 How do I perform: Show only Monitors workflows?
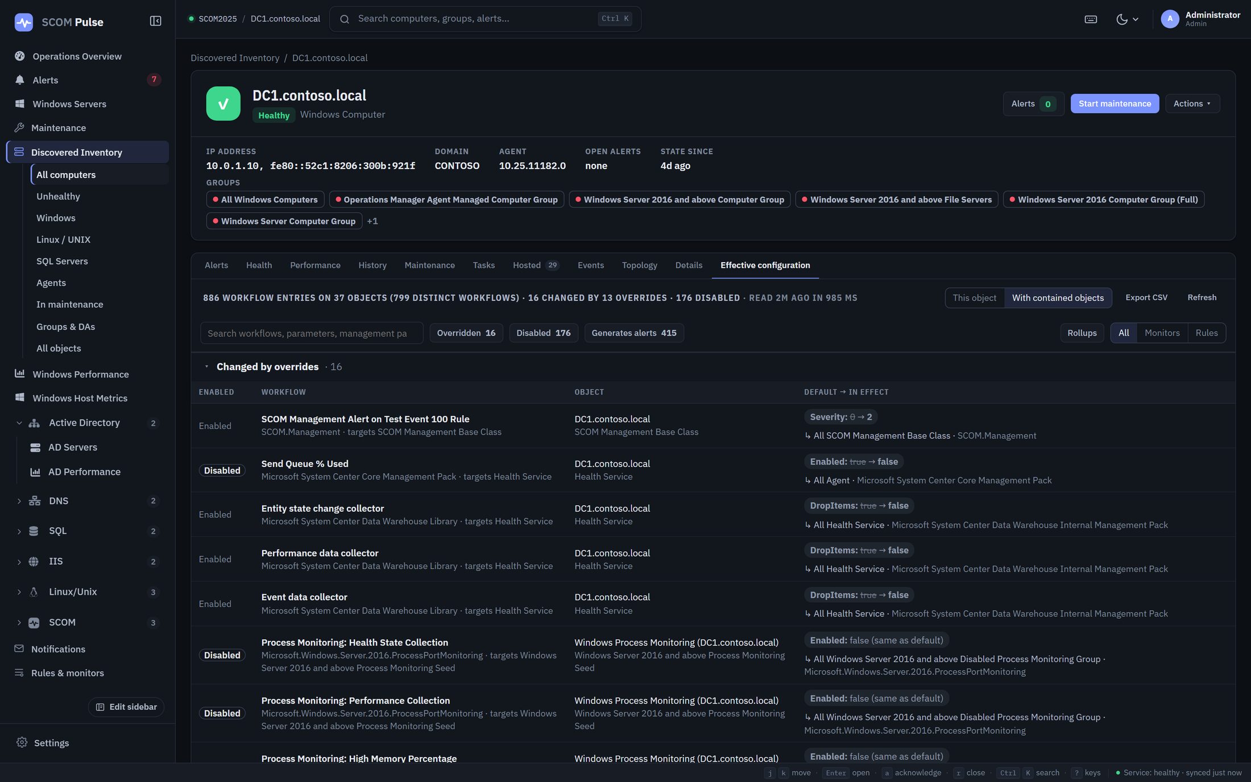pos(1162,333)
